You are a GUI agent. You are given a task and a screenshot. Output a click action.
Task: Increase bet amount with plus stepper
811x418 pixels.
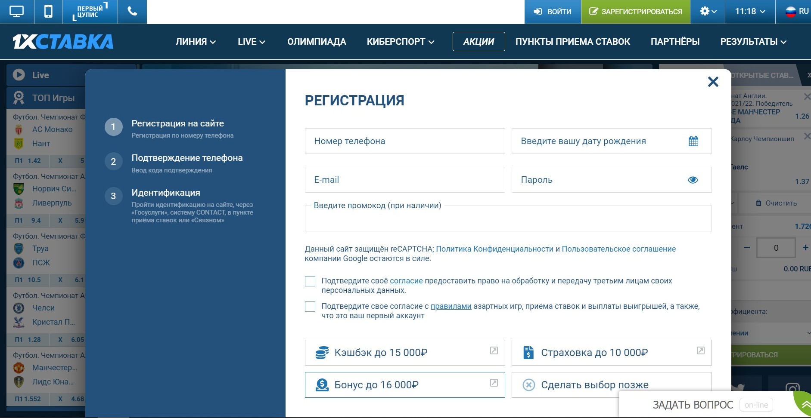pos(805,248)
